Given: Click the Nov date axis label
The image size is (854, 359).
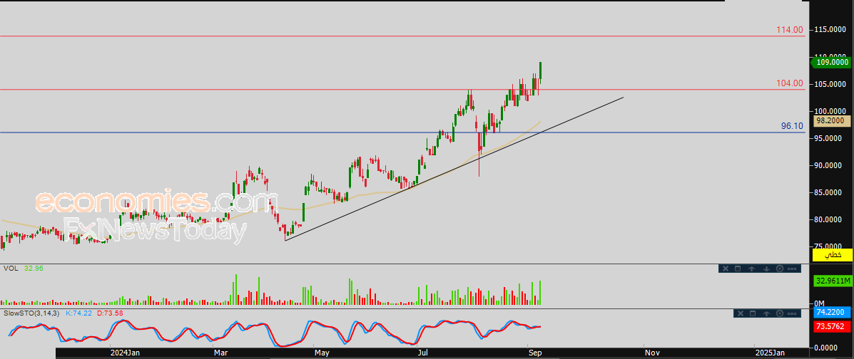Looking at the screenshot, I should click(652, 353).
